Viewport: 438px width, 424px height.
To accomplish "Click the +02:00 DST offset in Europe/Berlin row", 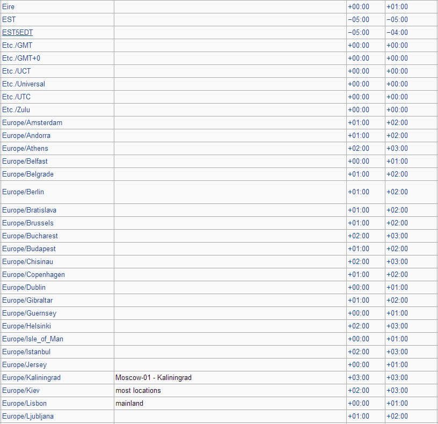I will [x=397, y=192].
